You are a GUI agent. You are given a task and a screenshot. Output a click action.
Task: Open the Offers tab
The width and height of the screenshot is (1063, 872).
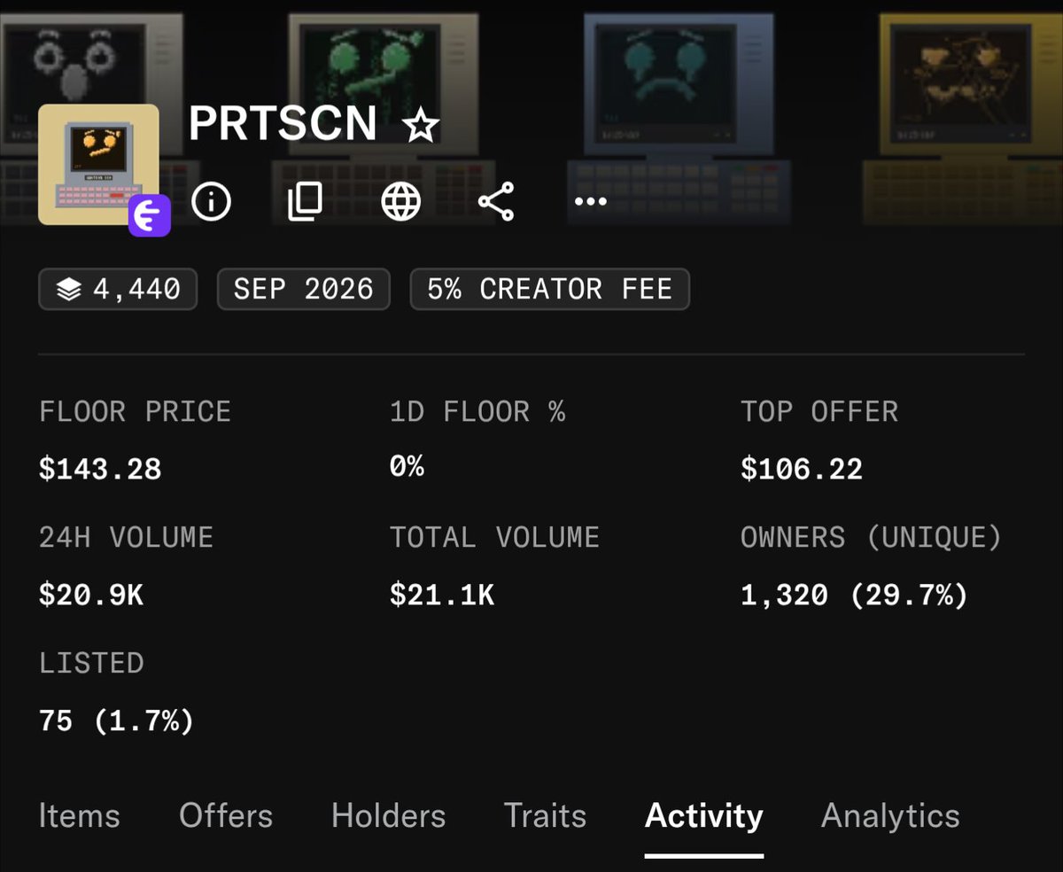click(226, 815)
